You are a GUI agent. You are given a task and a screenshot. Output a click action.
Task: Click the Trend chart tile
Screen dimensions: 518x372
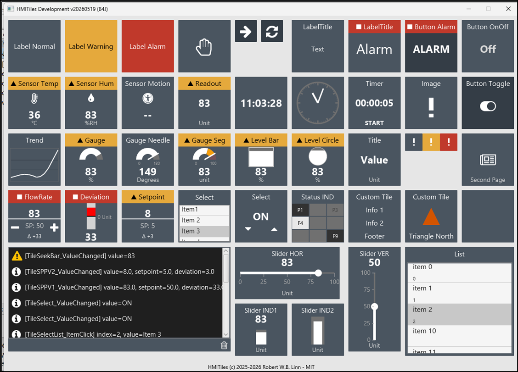click(x=34, y=160)
